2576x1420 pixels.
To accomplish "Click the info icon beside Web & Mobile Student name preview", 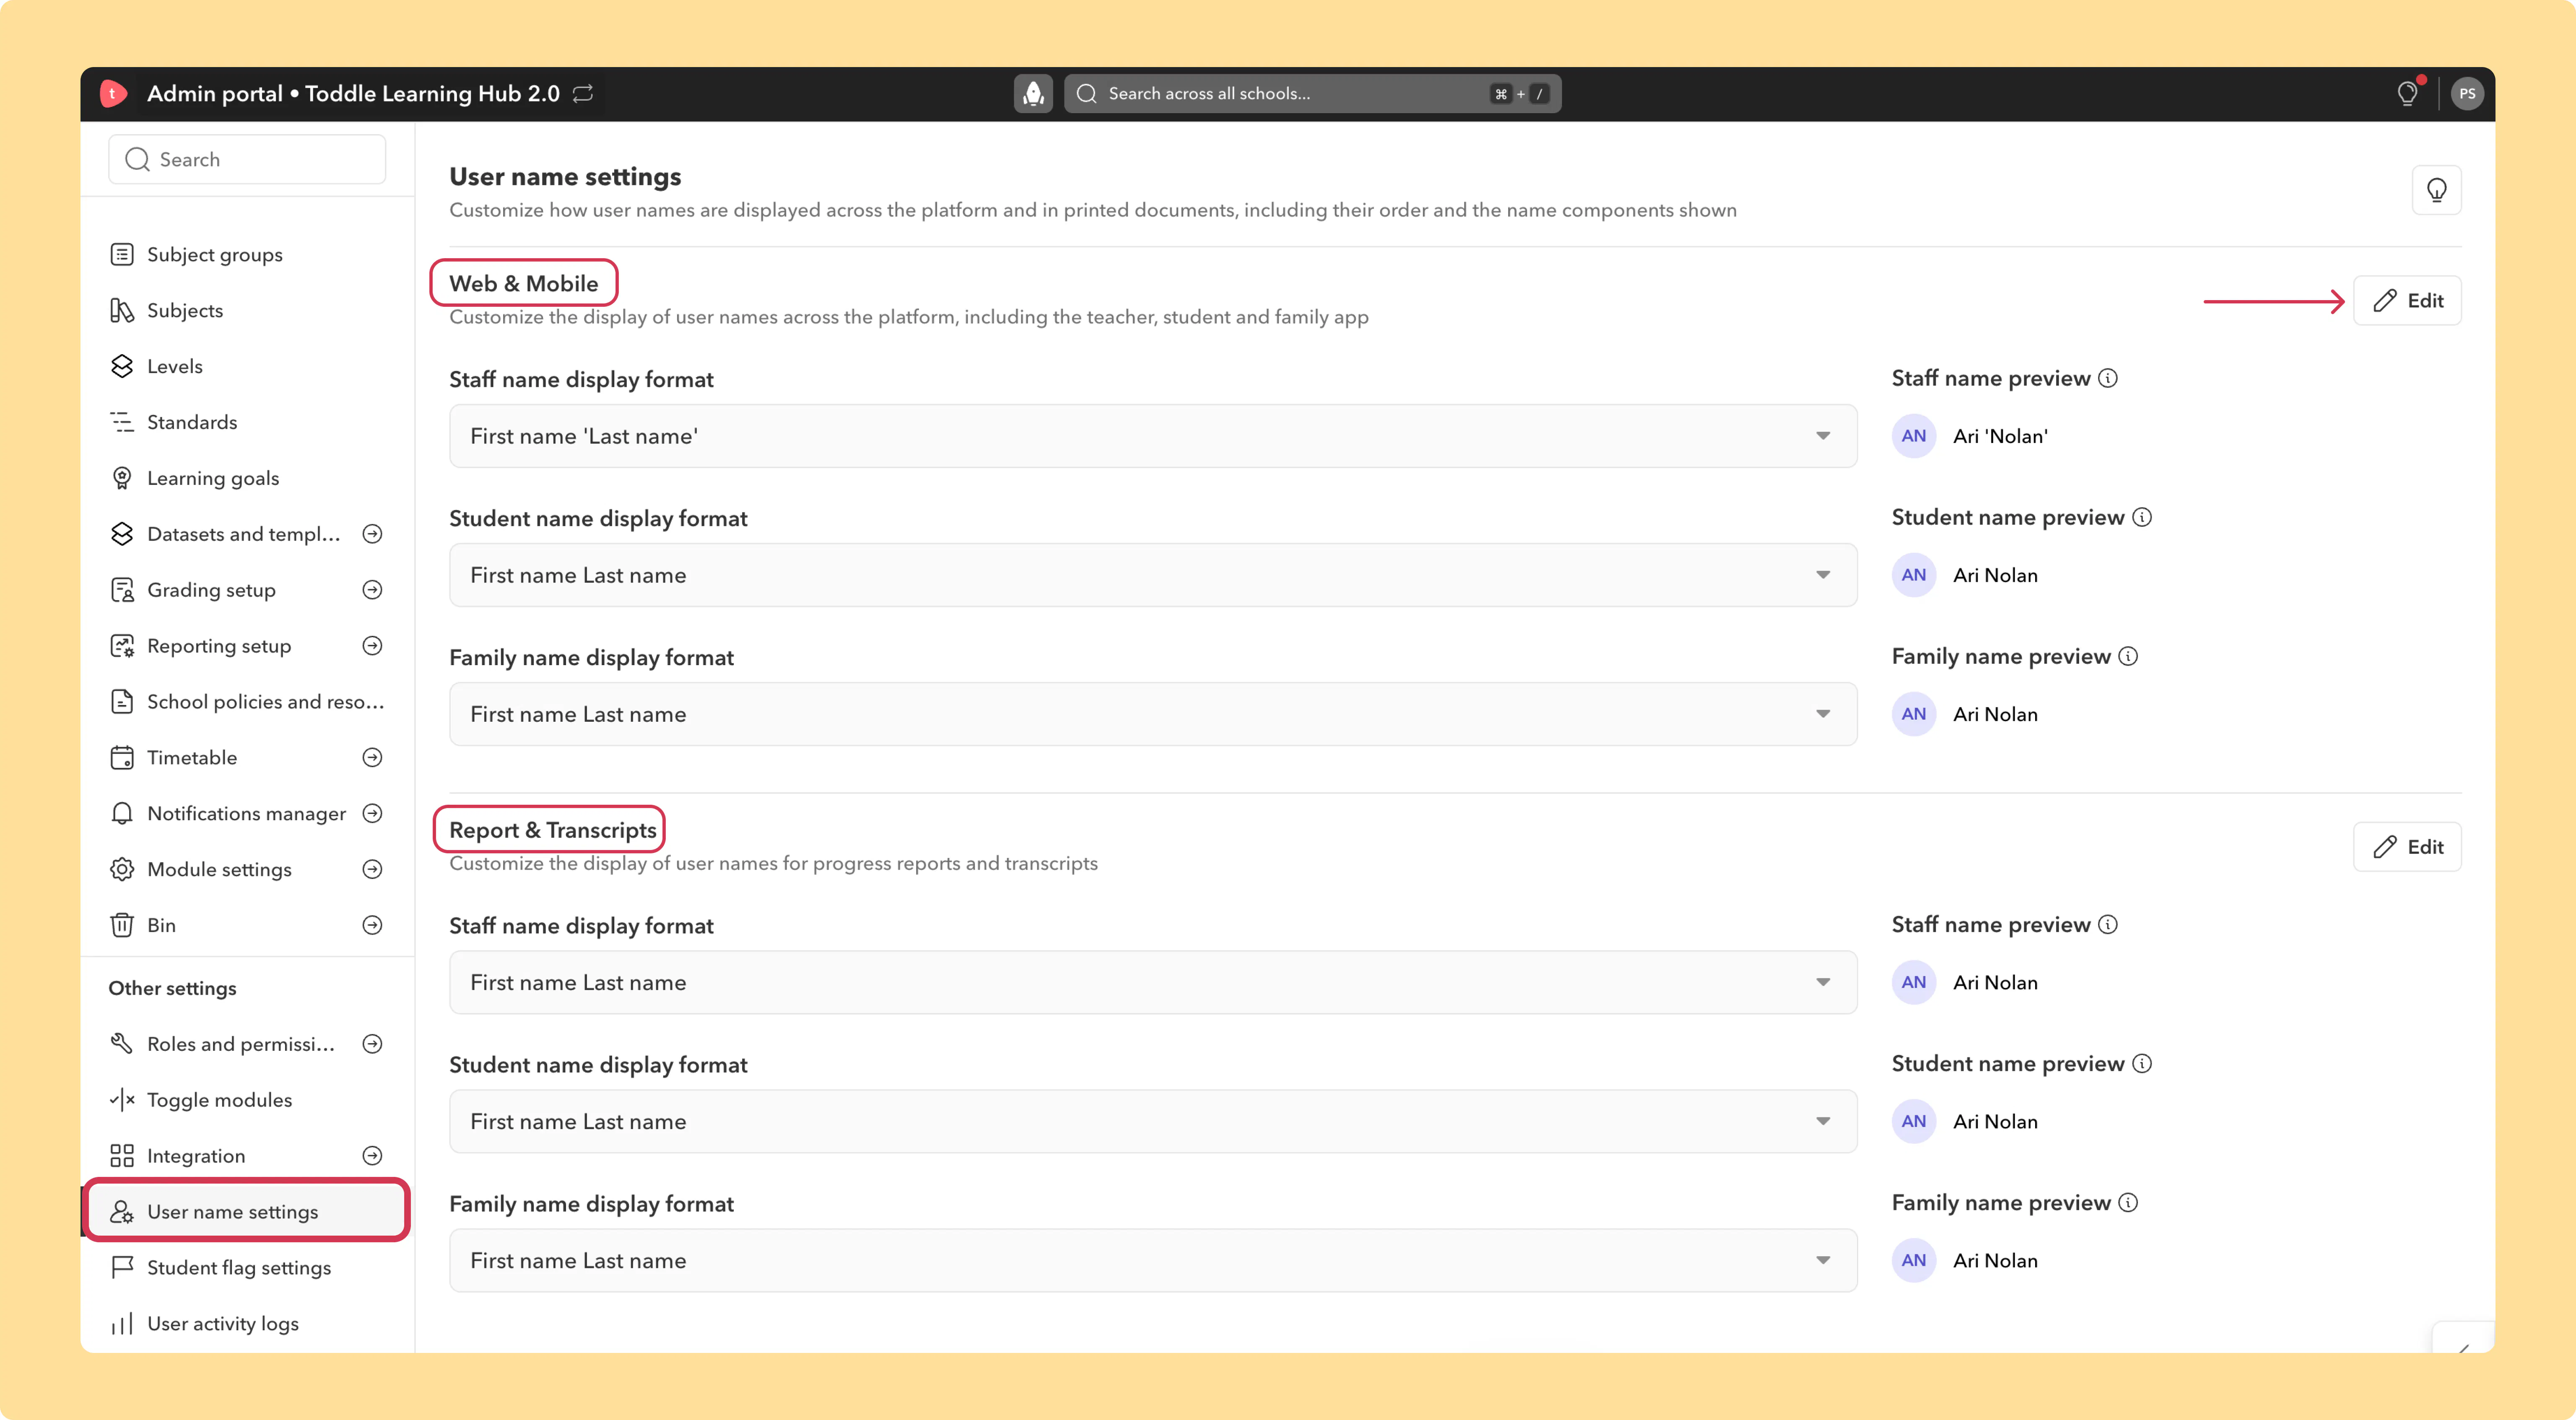I will point(2142,517).
